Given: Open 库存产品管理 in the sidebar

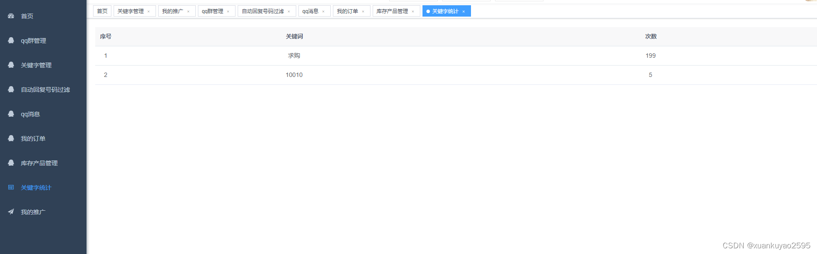Looking at the screenshot, I should tap(43, 163).
